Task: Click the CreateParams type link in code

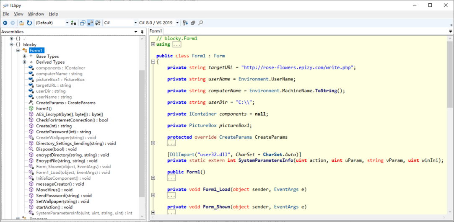Action: tap(236, 137)
